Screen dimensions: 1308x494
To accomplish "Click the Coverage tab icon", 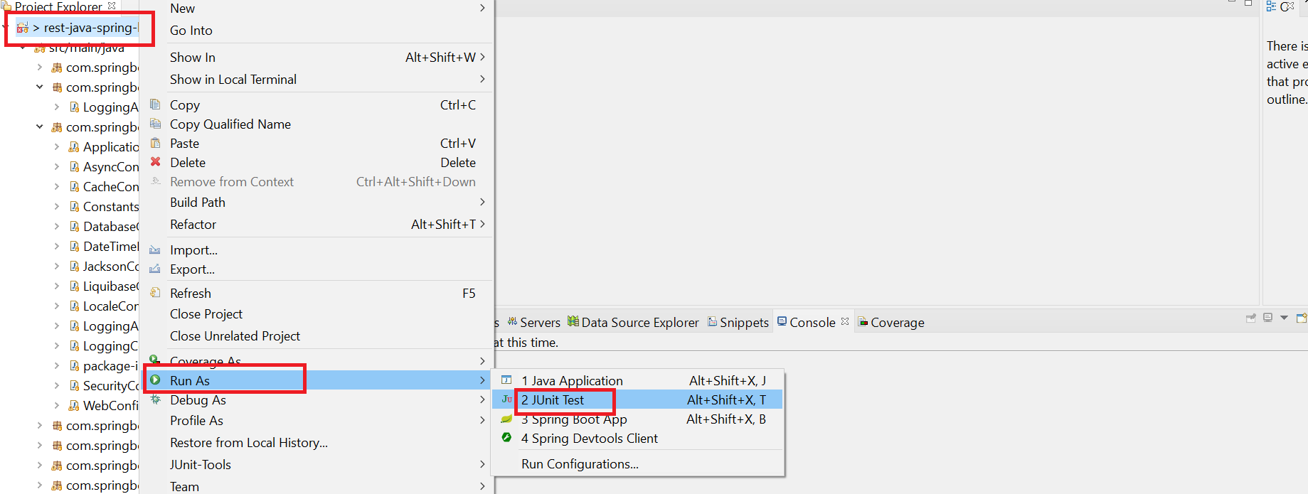I will pos(863,322).
